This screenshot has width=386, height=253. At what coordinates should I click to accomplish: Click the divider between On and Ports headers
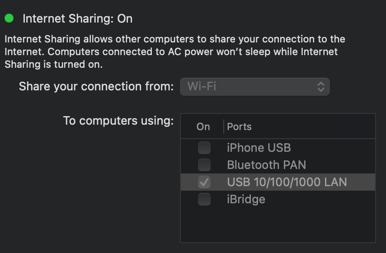[x=224, y=127]
